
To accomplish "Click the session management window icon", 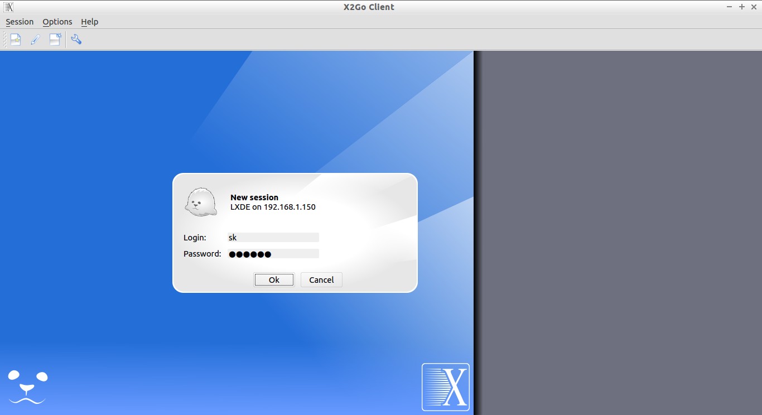I will coord(55,40).
